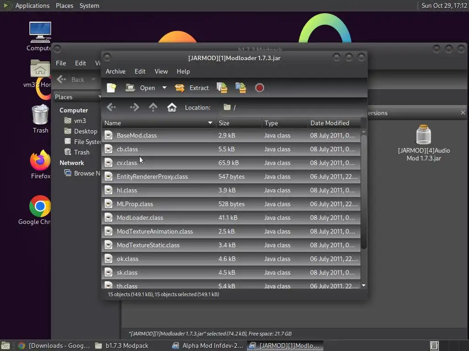The height and width of the screenshot is (351, 469).
Task: Select sk.class file row
Action: tap(231, 272)
